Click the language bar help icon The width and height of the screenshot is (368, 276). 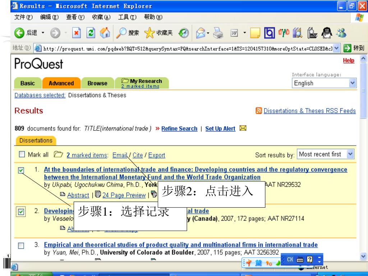click(x=310, y=259)
